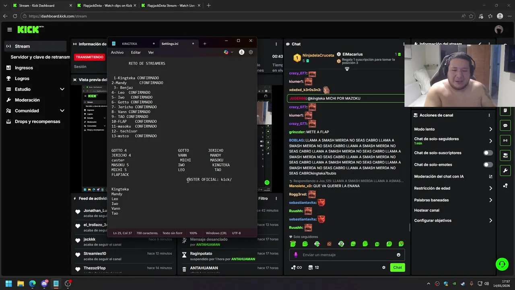Click the shop icon with 12
The image size is (515, 290).
coord(313,267)
